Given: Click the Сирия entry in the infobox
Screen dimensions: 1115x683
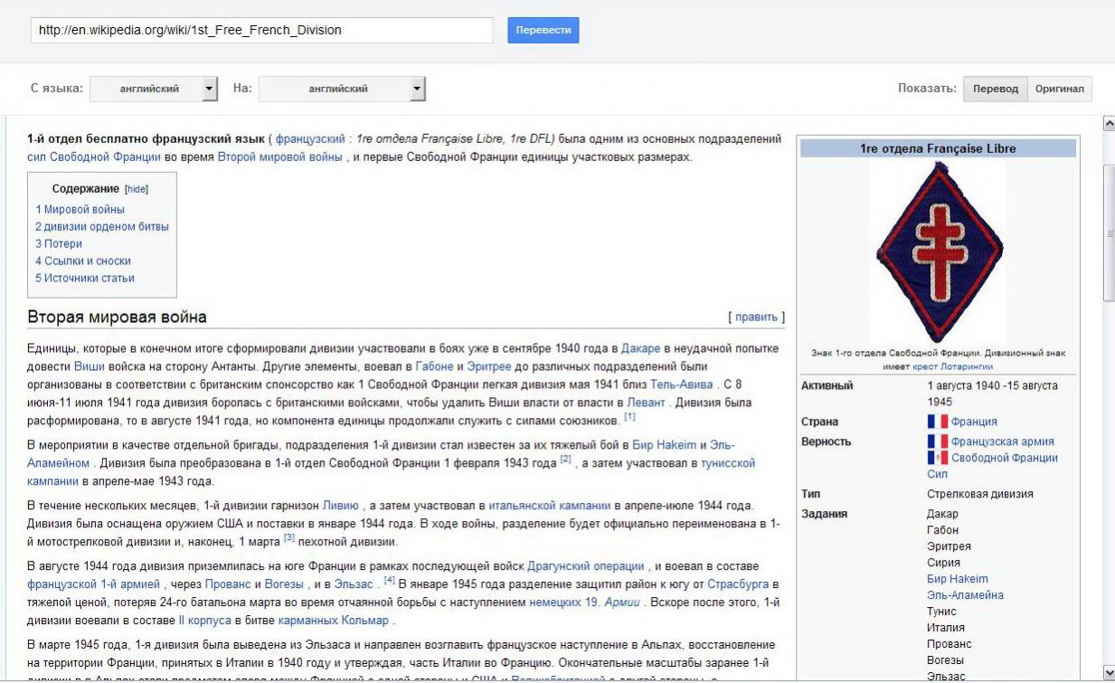Looking at the screenshot, I should pyautogui.click(x=942, y=563).
